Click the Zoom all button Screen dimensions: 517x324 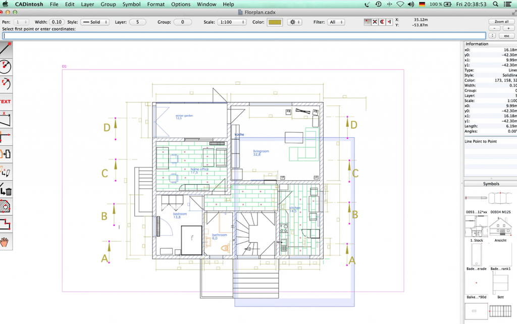(x=501, y=21)
